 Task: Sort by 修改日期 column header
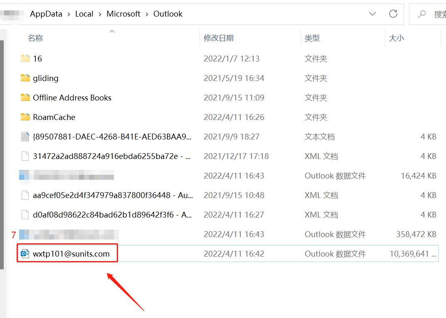point(219,38)
